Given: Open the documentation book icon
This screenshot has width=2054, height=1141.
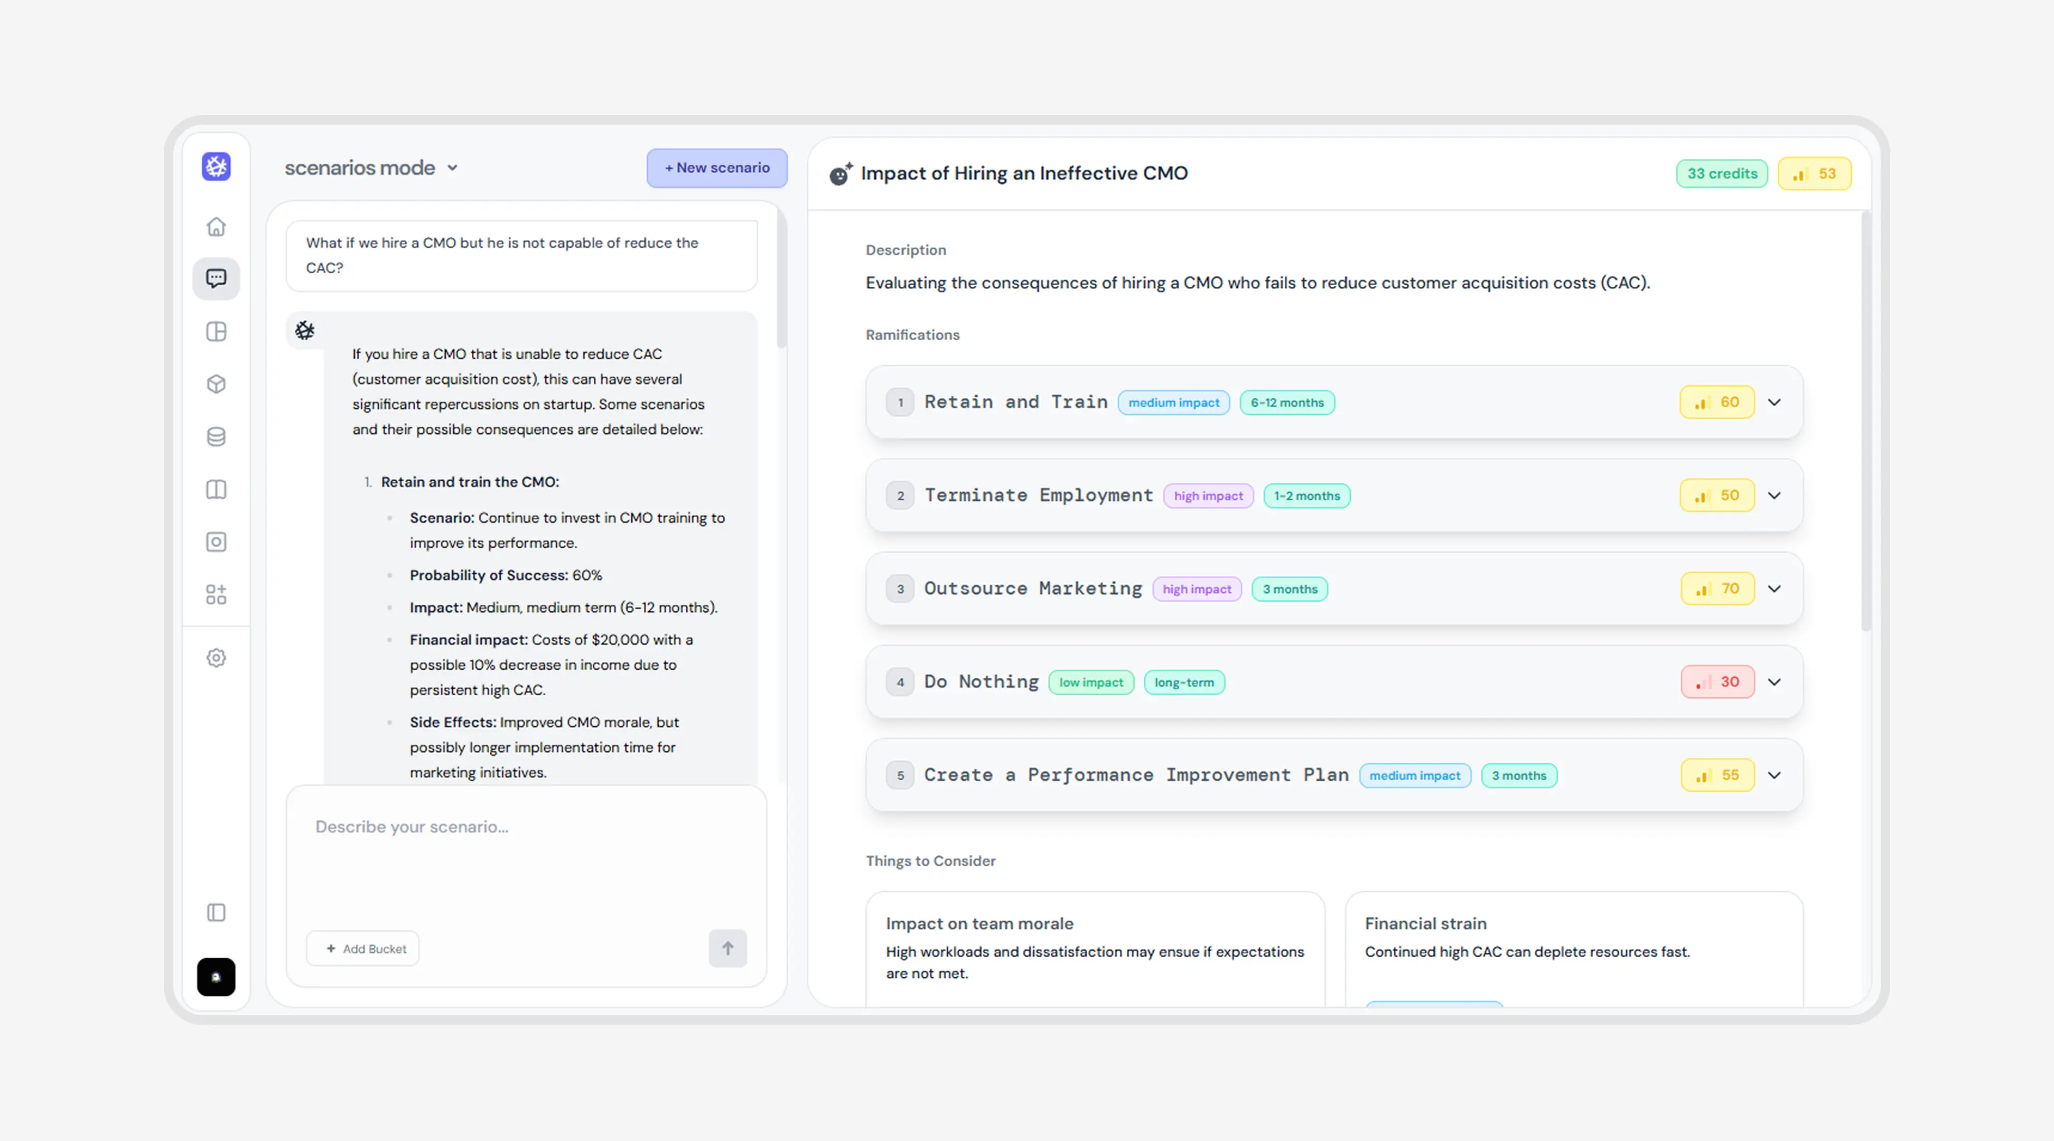Looking at the screenshot, I should (216, 489).
